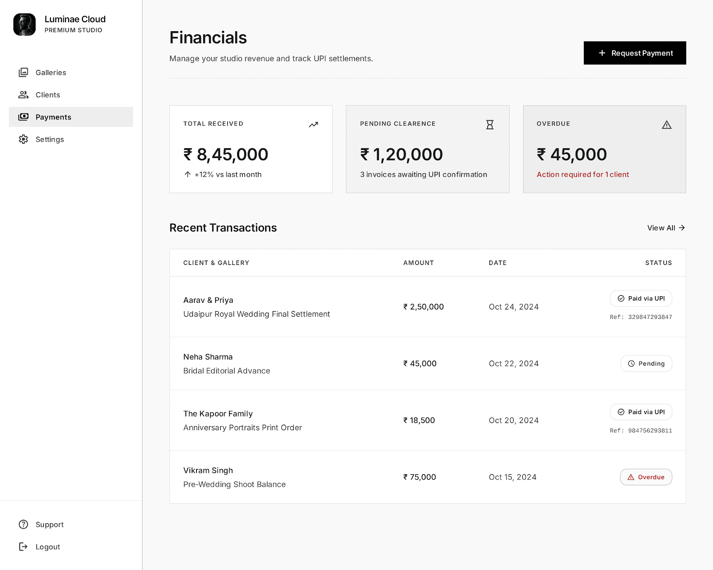Click the date Oct 20, 2024

coord(514,420)
